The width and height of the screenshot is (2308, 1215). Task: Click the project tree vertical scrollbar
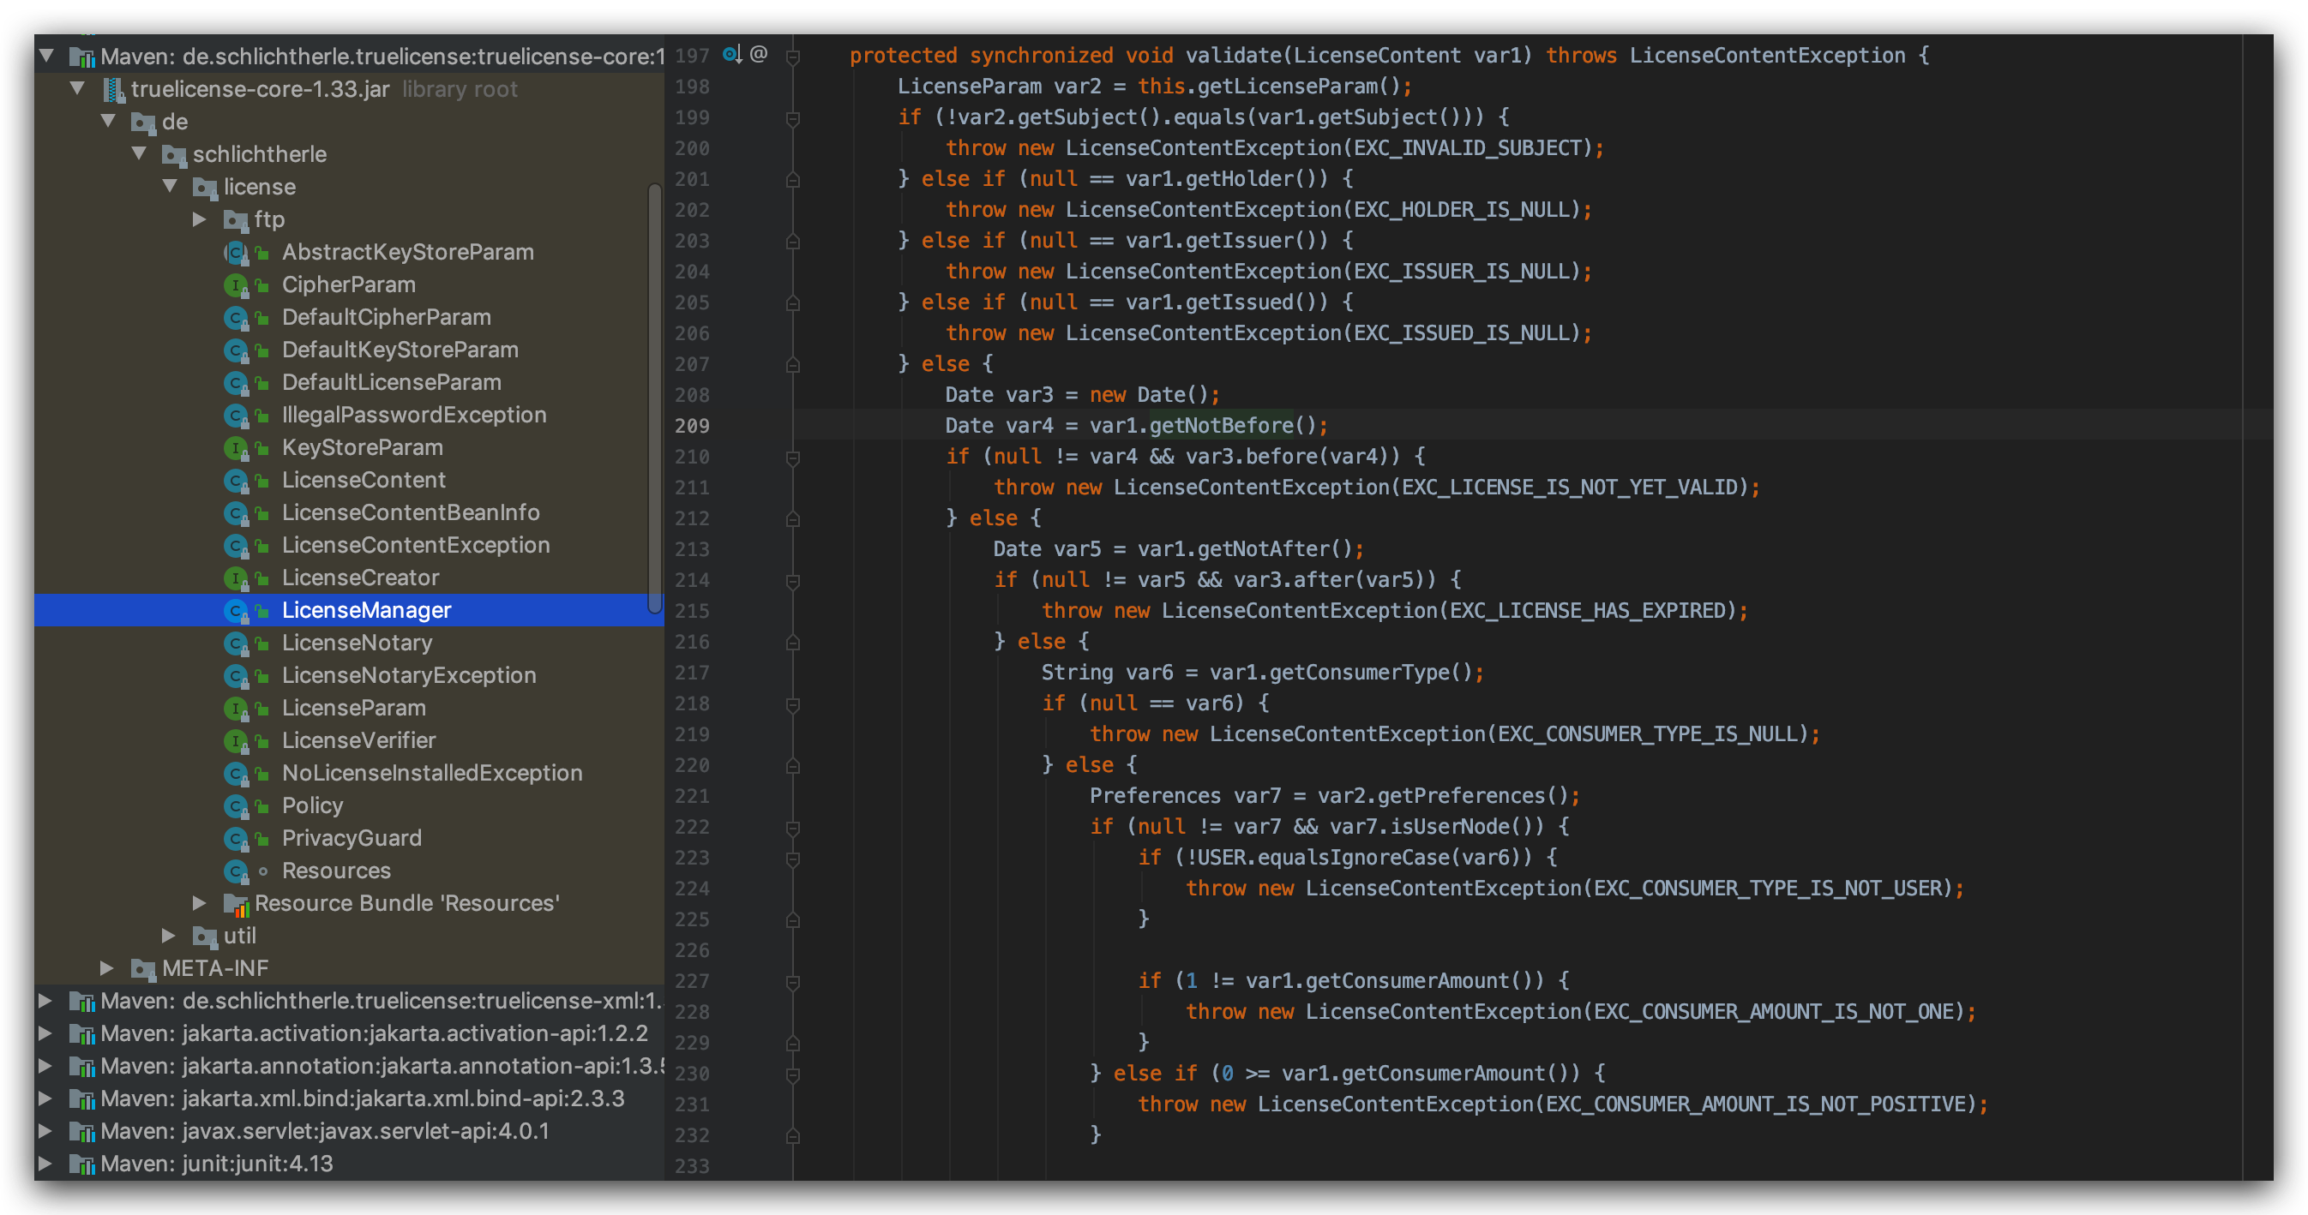(x=655, y=399)
